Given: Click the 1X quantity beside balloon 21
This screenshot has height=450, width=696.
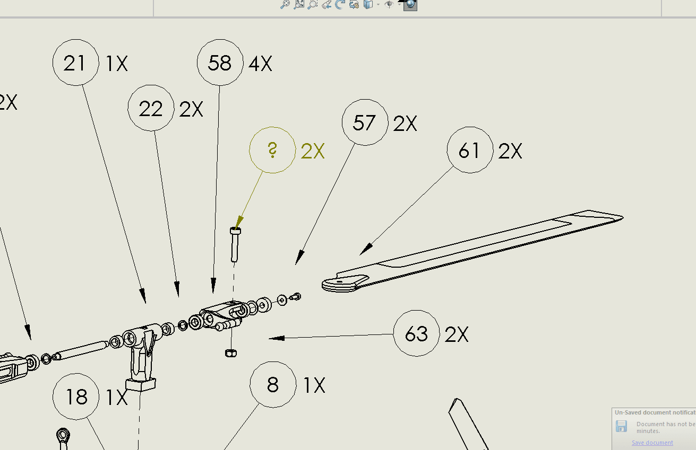Looking at the screenshot, I should pos(117,64).
